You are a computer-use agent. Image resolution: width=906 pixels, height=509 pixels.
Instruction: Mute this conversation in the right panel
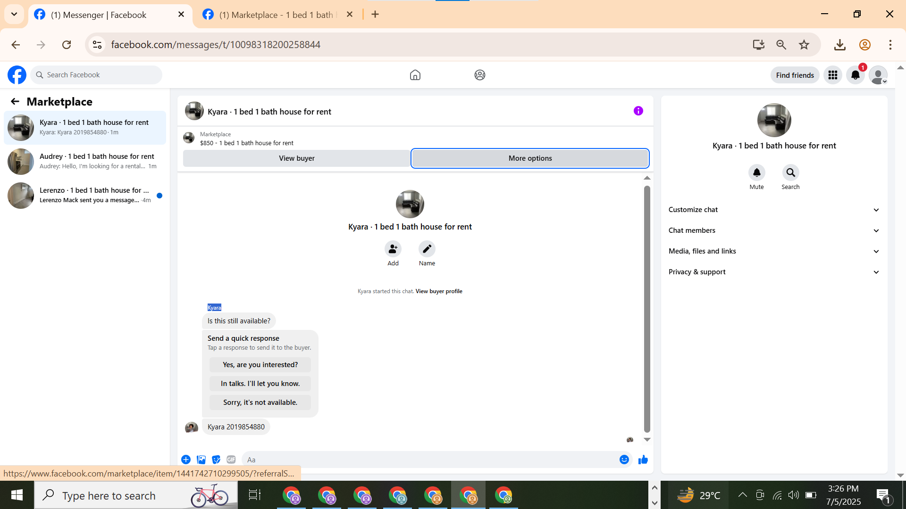coord(756,173)
